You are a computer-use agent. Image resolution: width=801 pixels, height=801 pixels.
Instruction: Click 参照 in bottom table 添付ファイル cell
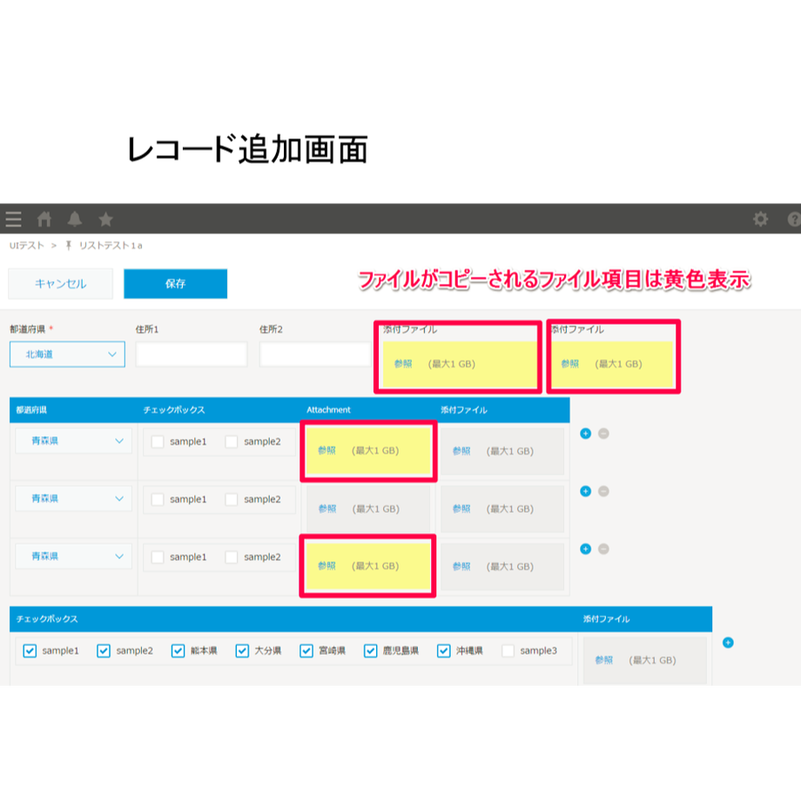[x=604, y=660]
